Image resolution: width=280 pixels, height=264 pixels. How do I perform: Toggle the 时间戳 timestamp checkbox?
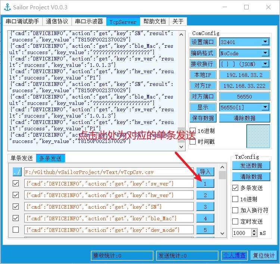coord(193,142)
